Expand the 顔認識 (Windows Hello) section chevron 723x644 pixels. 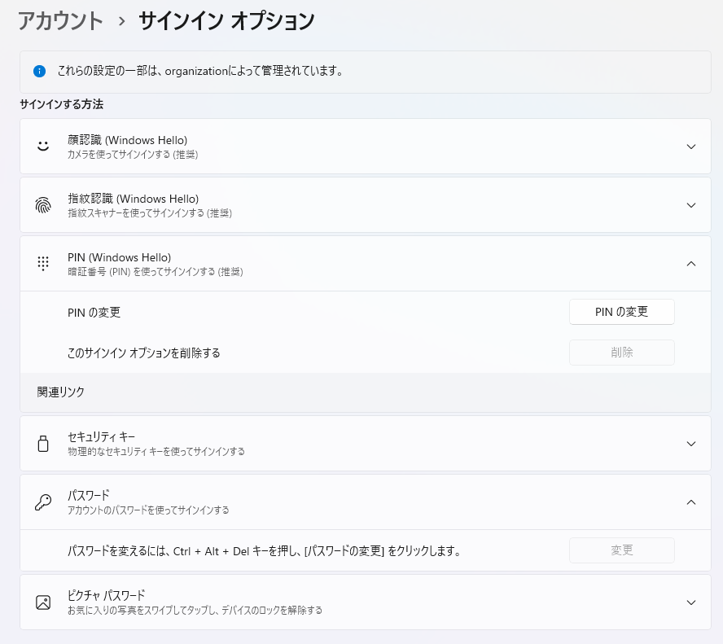690,147
